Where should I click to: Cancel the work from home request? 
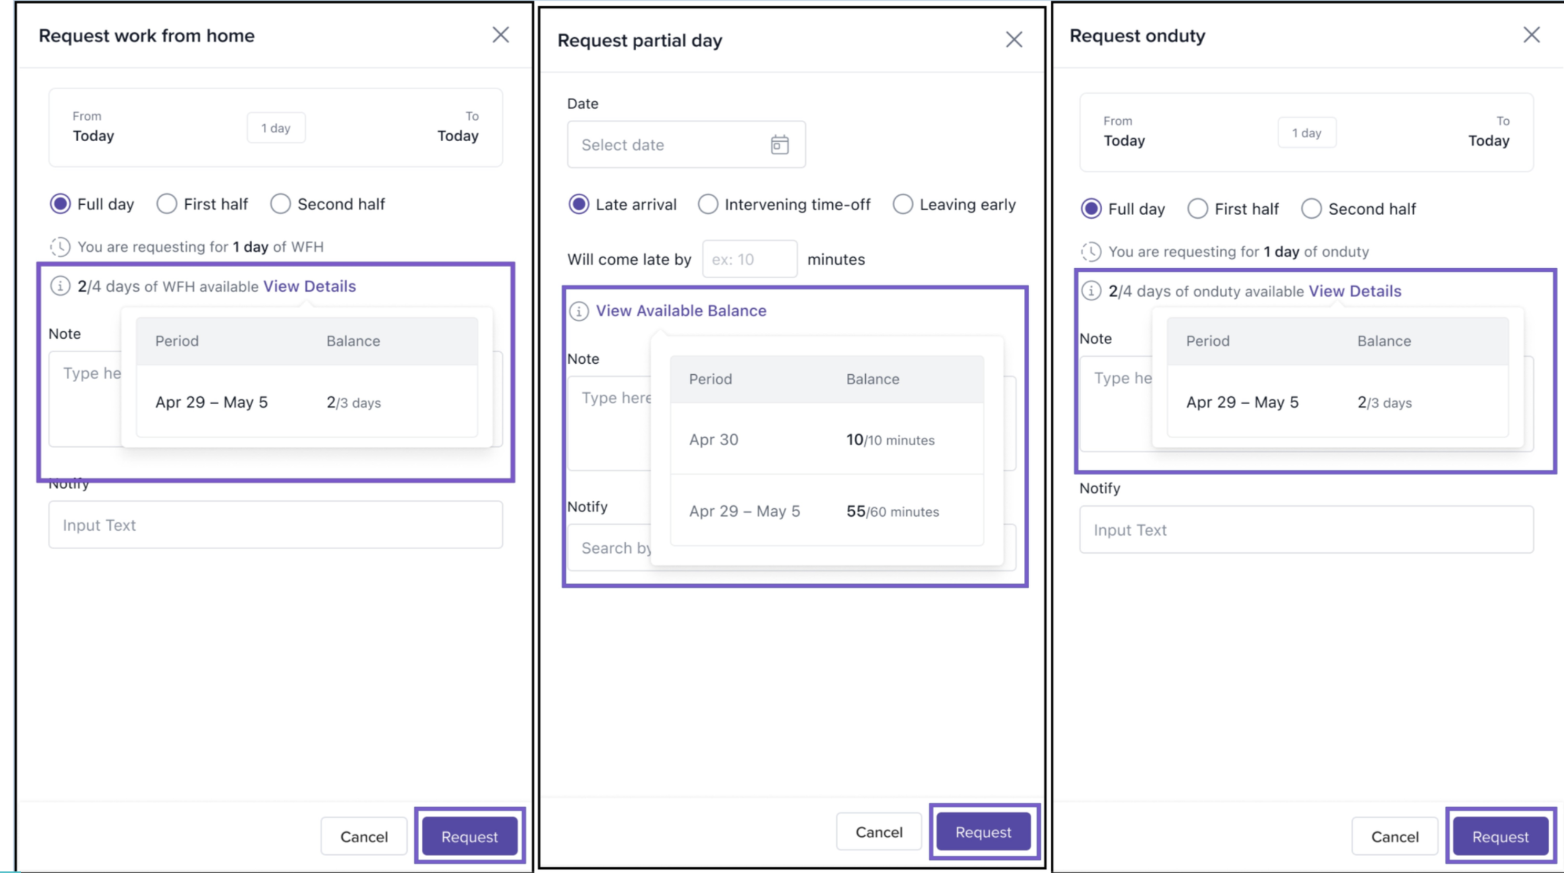pyautogui.click(x=364, y=837)
